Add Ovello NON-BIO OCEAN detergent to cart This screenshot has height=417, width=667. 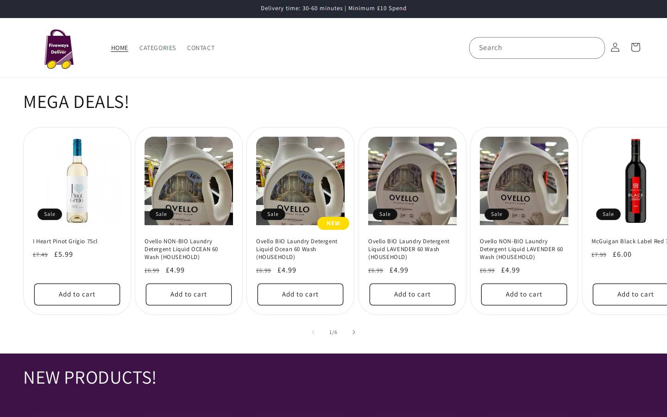point(189,294)
